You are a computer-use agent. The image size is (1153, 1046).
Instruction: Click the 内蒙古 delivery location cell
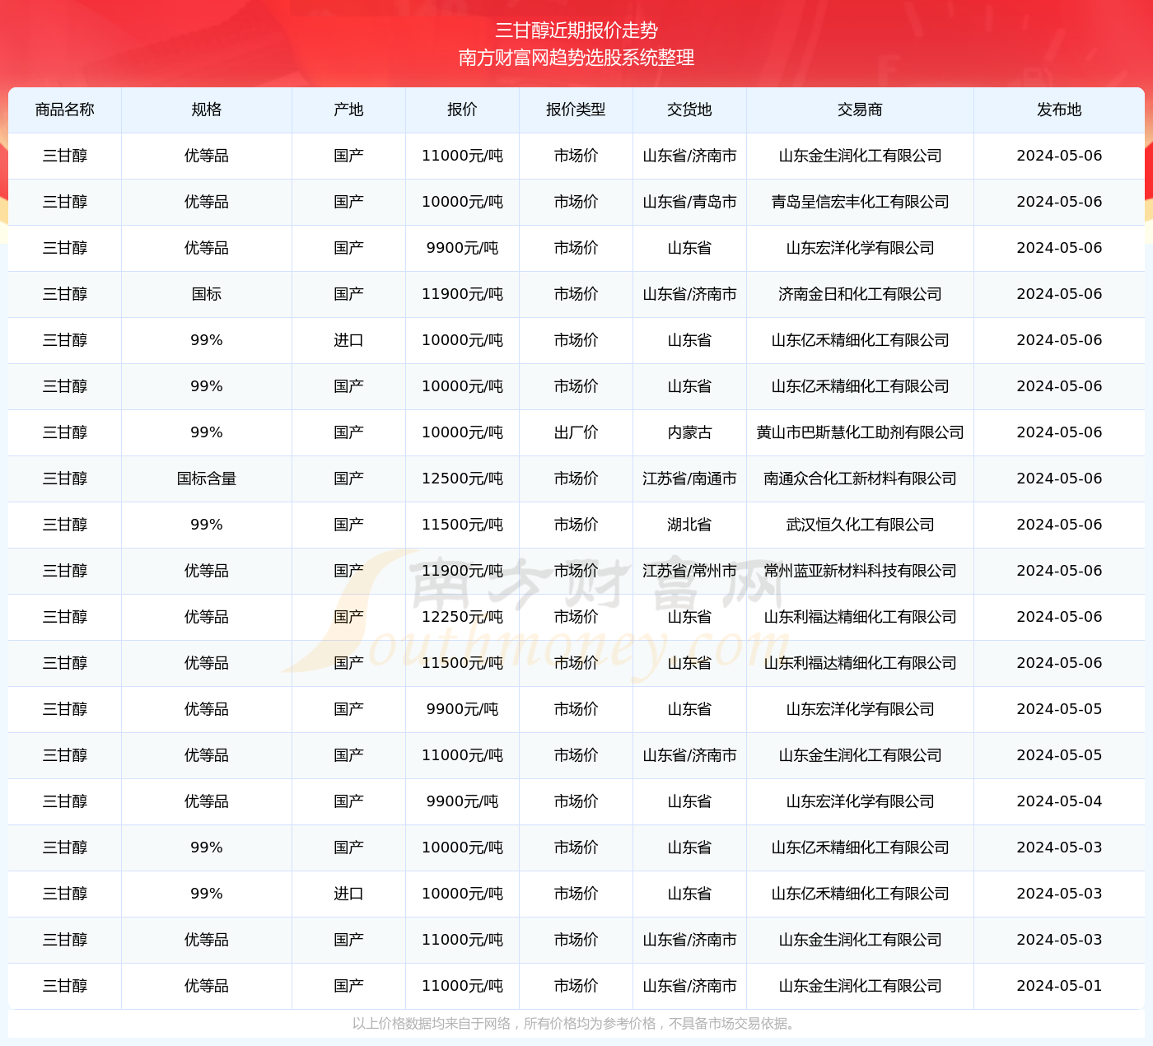coord(689,432)
